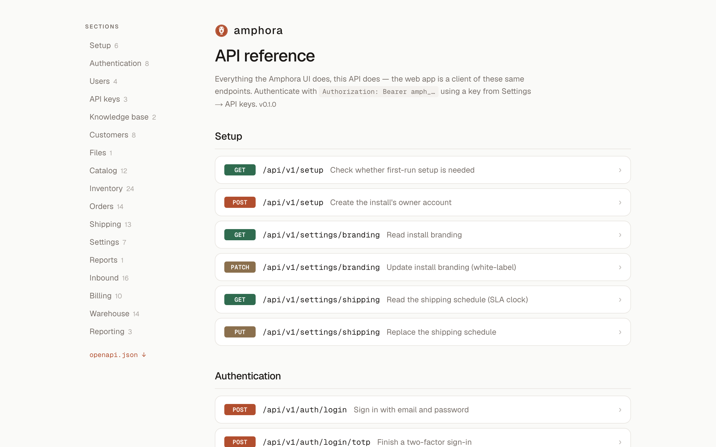Click the SECTIONS sidebar label
716x447 pixels.
click(102, 27)
